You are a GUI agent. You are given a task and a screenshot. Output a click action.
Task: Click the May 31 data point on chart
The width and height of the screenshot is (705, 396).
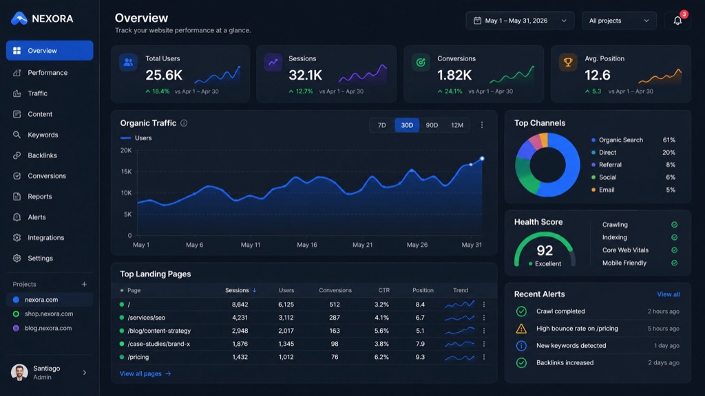click(482, 159)
